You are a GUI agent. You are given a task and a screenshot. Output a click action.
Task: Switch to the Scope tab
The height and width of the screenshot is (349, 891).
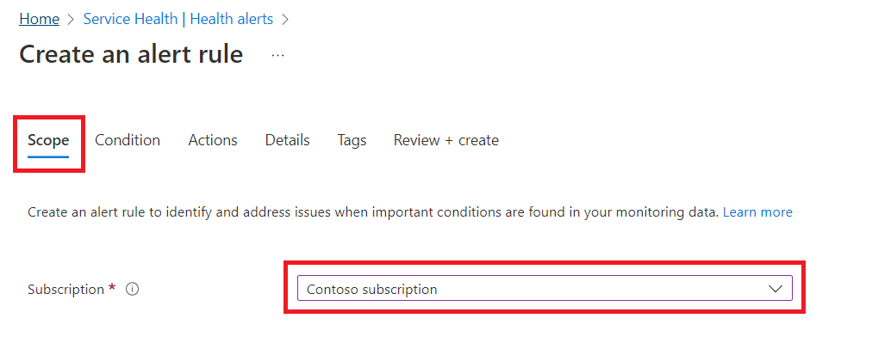[x=48, y=140]
